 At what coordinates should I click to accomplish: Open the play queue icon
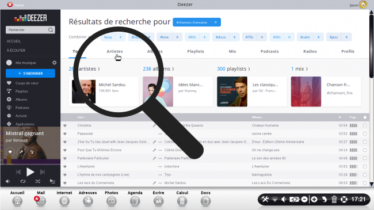[52, 181]
